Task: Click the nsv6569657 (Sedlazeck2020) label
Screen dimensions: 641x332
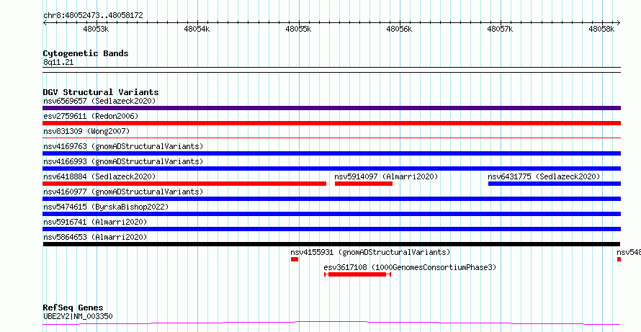Action: [x=99, y=101]
